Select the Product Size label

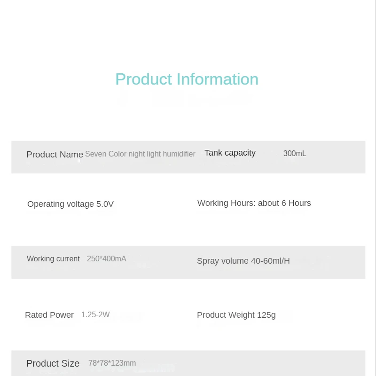tap(53, 363)
